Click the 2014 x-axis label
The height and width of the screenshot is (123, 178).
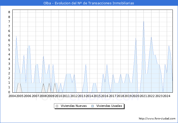click(x=89, y=96)
